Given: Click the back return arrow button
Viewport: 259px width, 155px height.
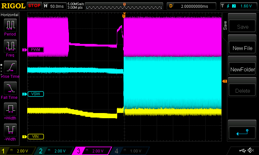Looking at the screenshot, I should [242, 133].
